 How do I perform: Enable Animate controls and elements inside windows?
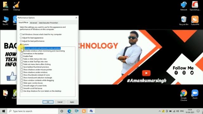(22, 48)
